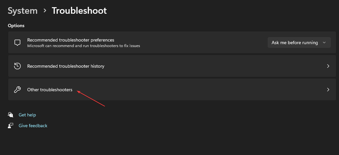
Task: Click the clock history icon
Action: [17, 66]
